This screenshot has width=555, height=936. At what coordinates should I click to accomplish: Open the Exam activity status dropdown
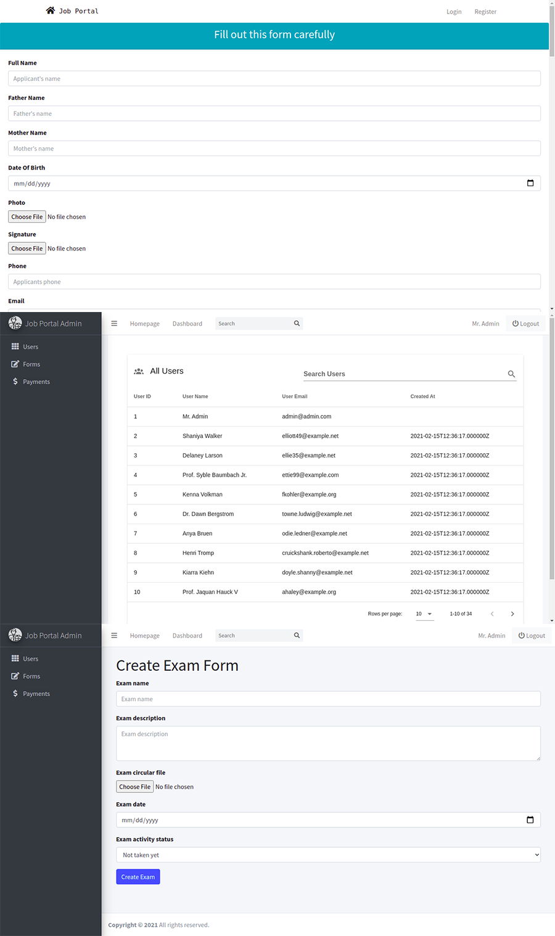(x=328, y=855)
